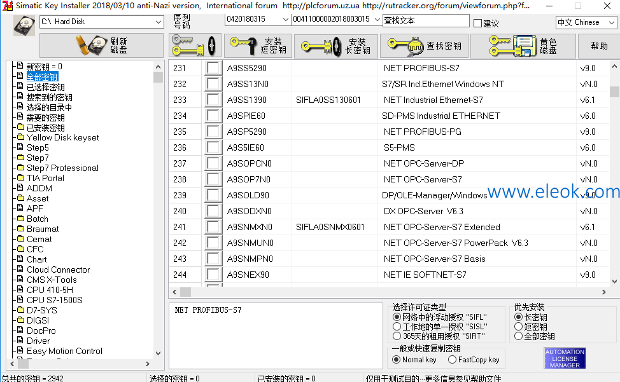Check the box for row 232 A9SS13N0
Image resolution: width=620 pixels, height=382 pixels.
(x=213, y=84)
